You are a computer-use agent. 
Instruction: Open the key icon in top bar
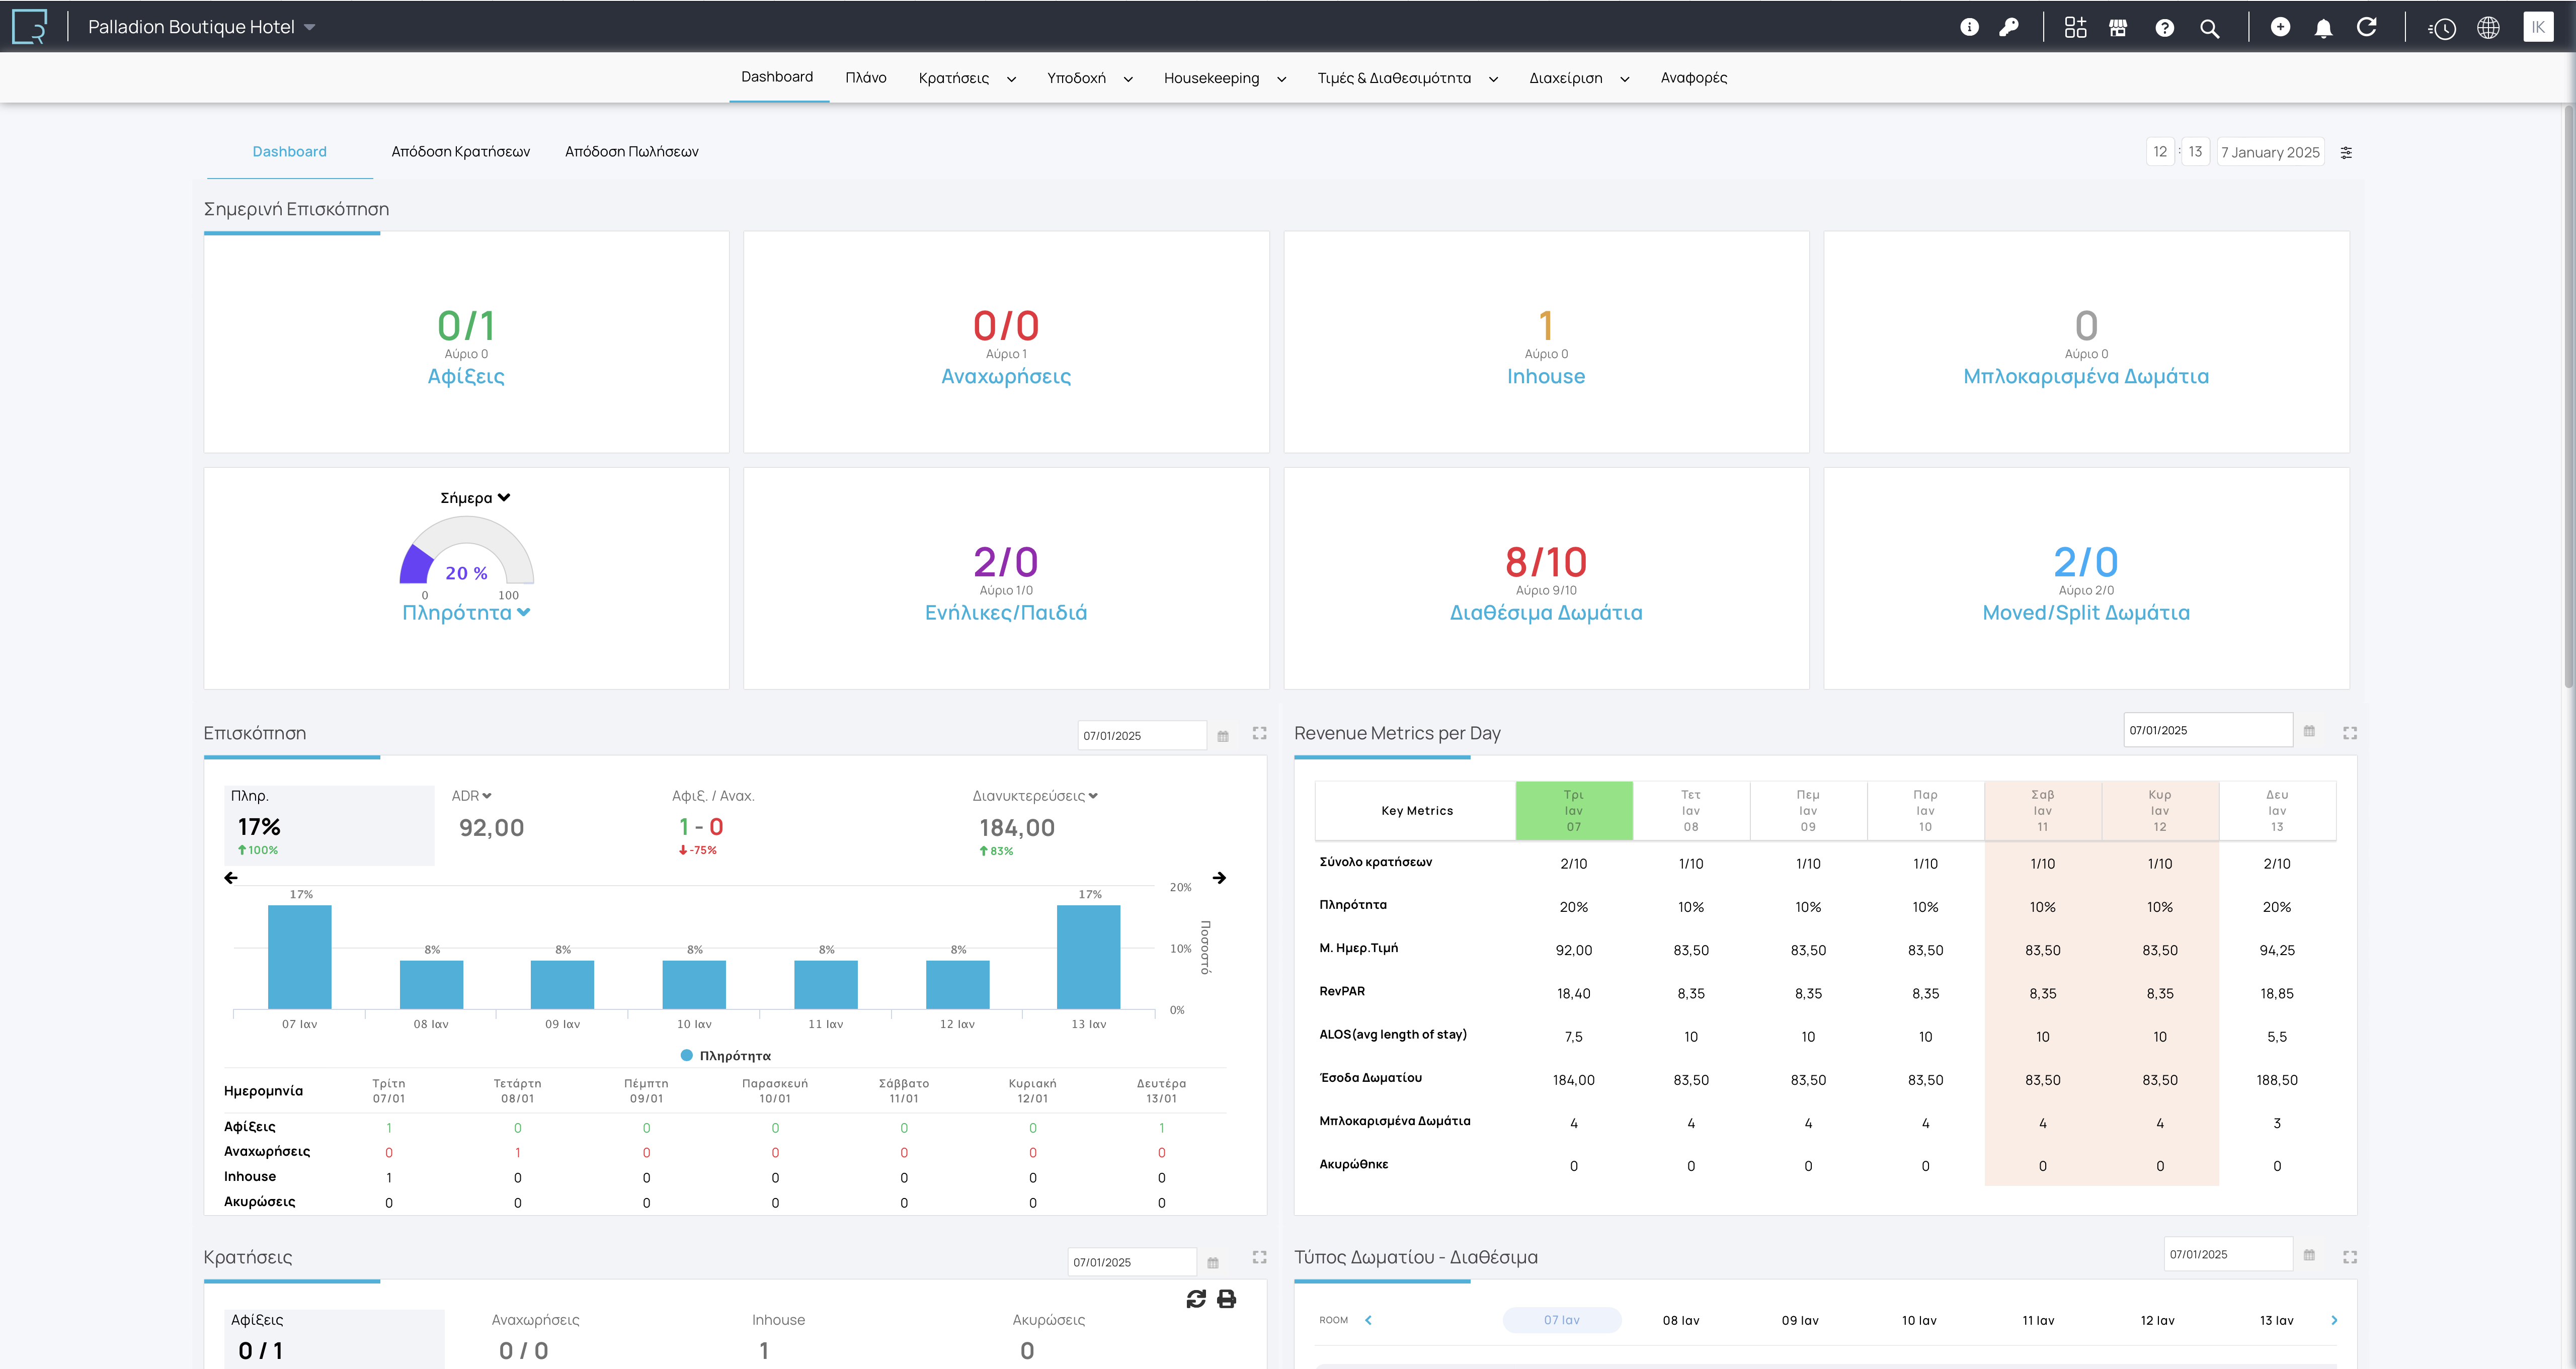click(2009, 27)
